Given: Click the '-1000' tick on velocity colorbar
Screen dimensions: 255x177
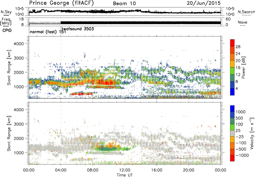Looking at the screenshot, I should pyautogui.click(x=242, y=155).
